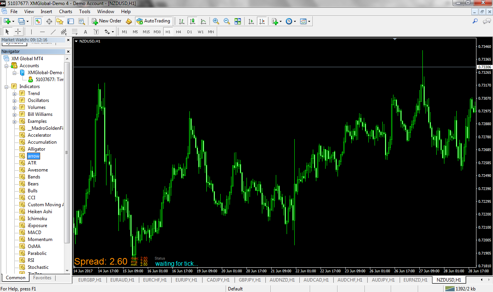493x292 pixels.
Task: Select the Equidistant Channel tool
Action: (64, 32)
